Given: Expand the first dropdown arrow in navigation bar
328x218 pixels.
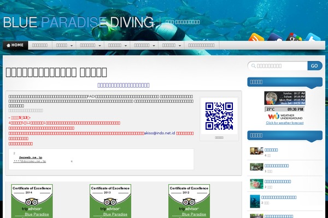Looking at the screenshot, I should coord(72,46).
